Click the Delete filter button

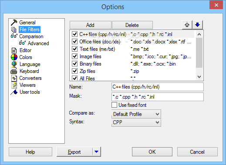132,25
